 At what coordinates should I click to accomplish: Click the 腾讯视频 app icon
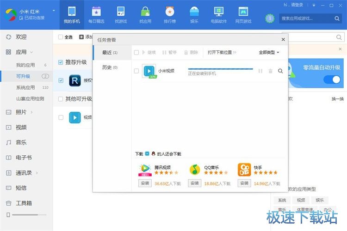145,170
